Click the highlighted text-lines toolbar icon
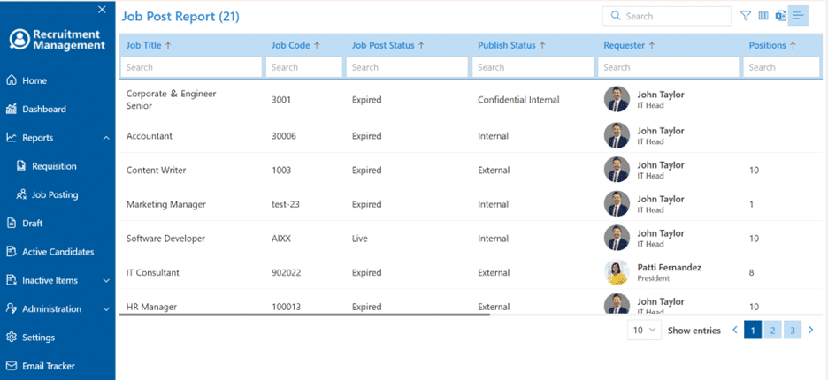This screenshot has width=828, height=380. click(798, 16)
